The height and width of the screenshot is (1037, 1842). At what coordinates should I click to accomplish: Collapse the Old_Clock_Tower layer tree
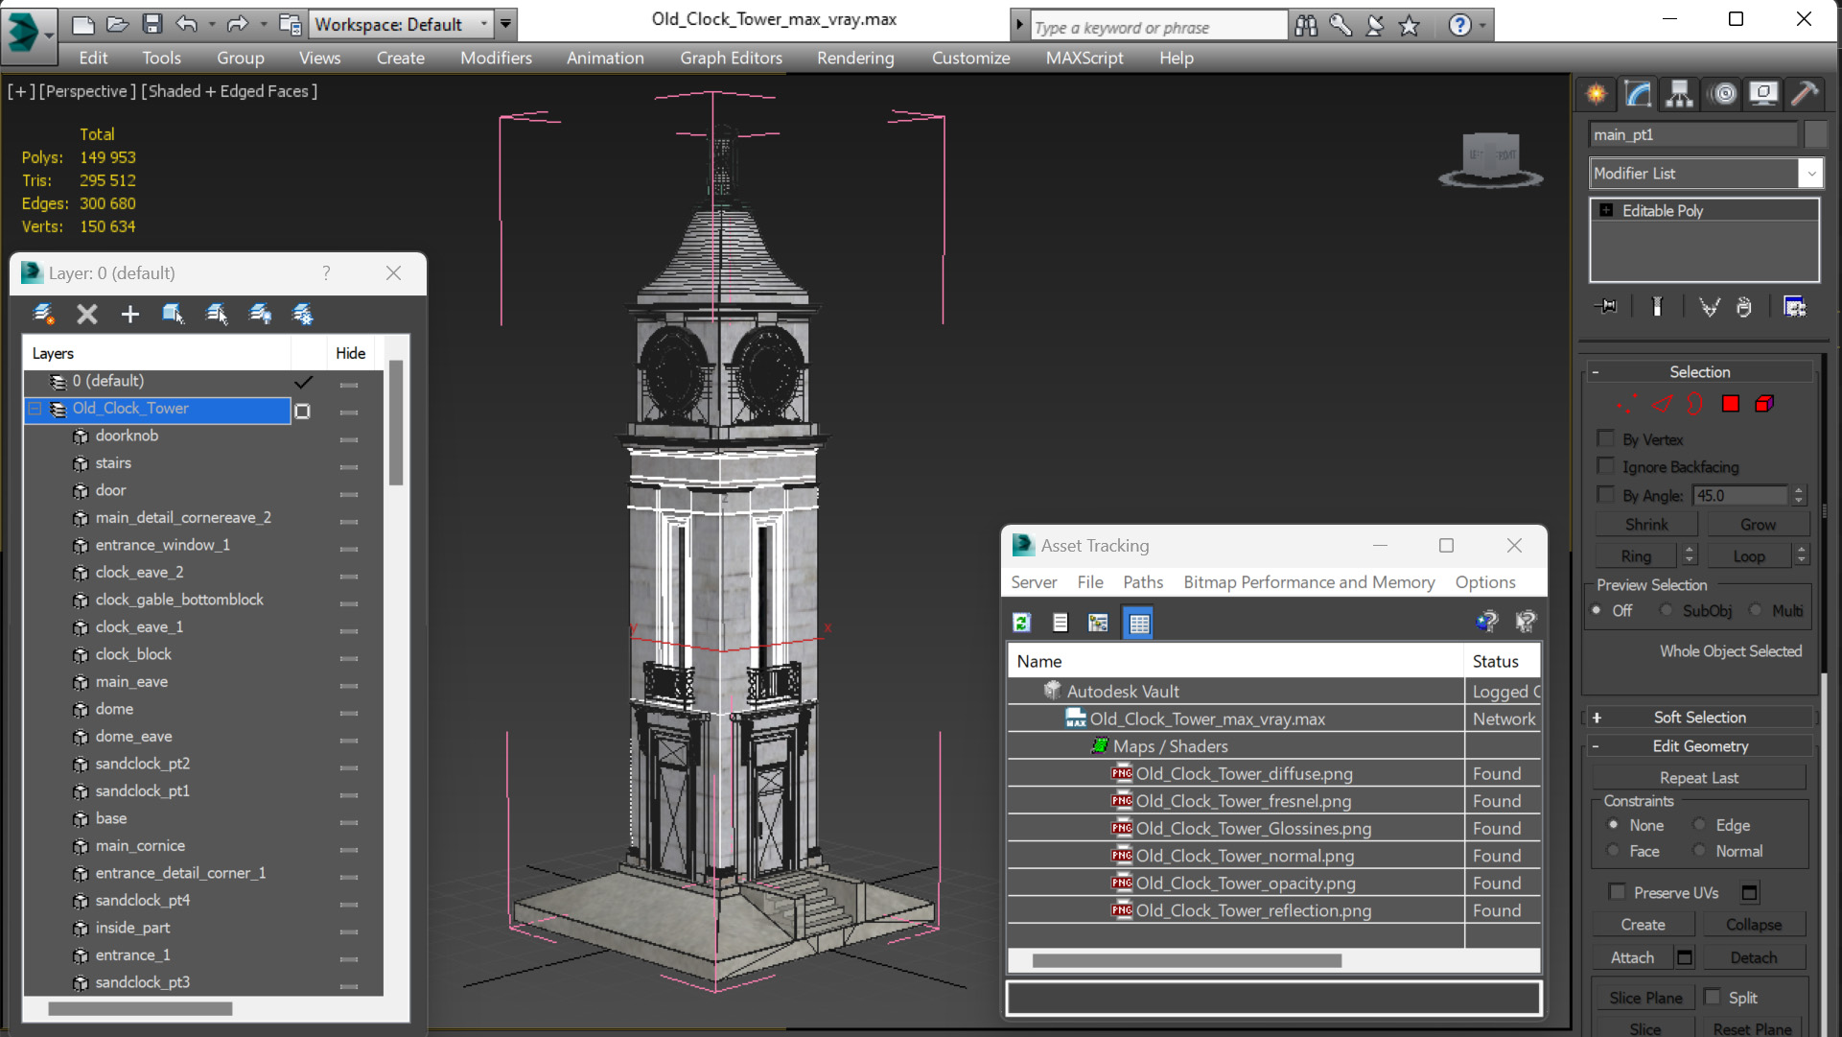click(35, 409)
